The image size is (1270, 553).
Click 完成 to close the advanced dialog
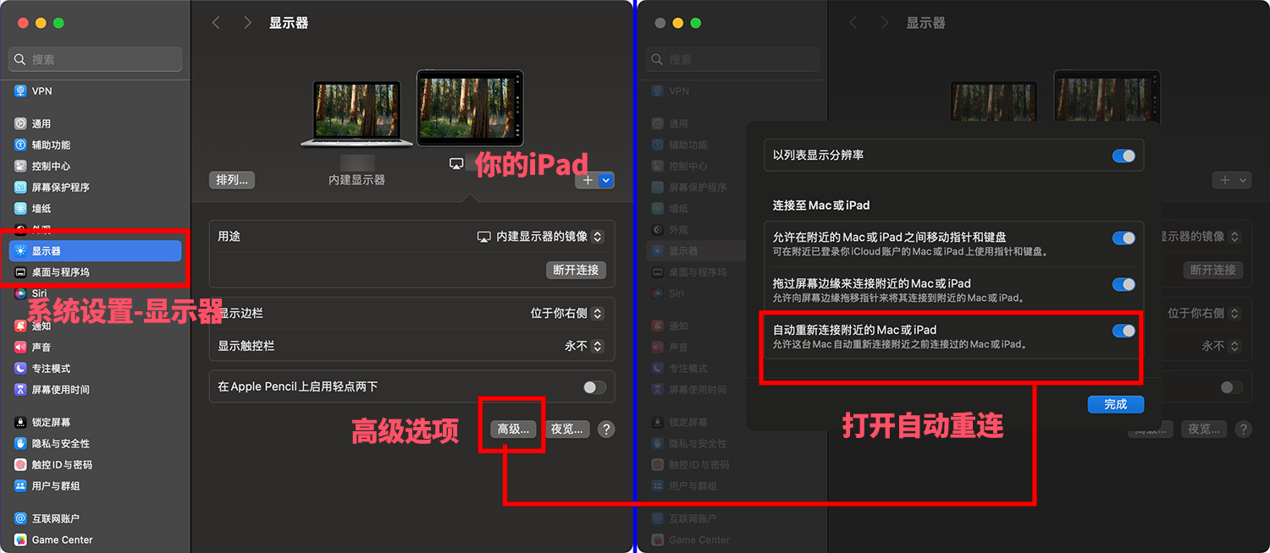tap(1116, 404)
